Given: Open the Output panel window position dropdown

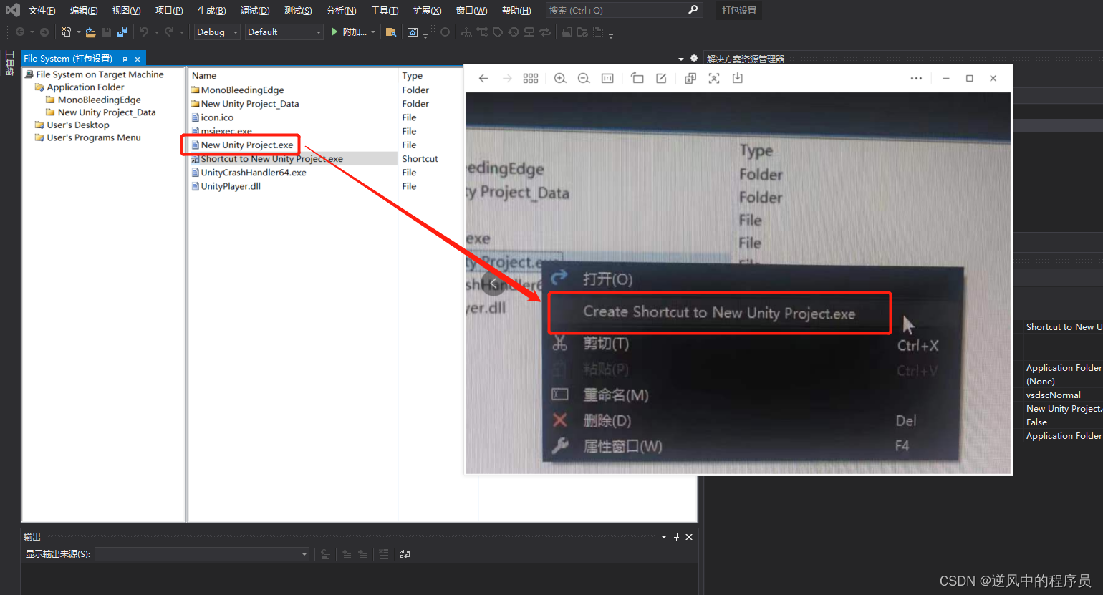Looking at the screenshot, I should 664,537.
